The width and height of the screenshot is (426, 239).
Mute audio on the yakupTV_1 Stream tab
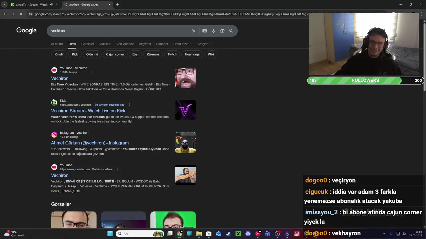(x=52, y=5)
